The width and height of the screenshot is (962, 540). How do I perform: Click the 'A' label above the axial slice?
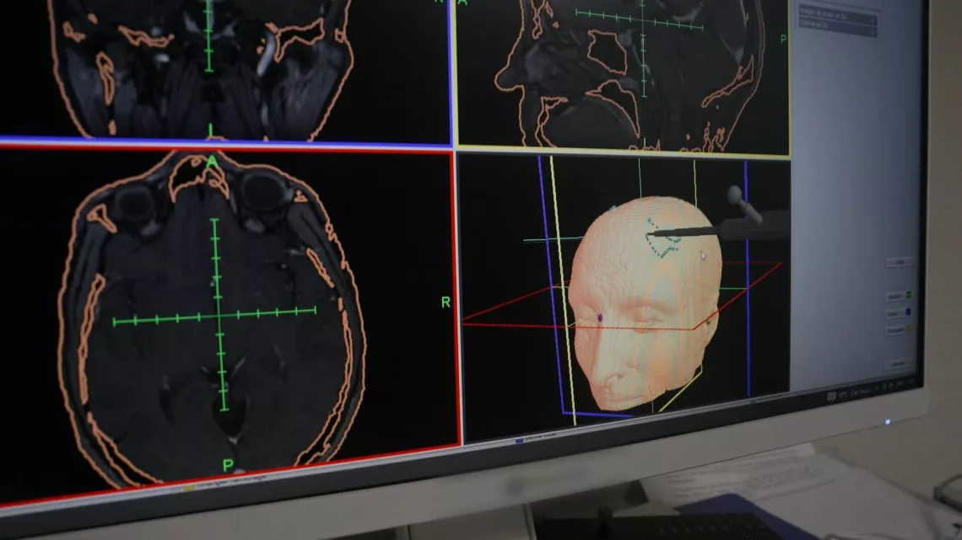(212, 162)
